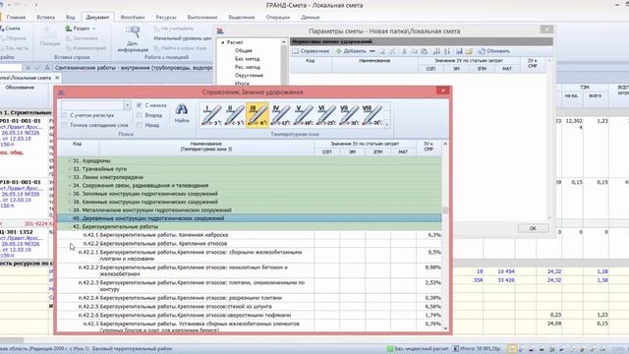Viewport: 629px width, 354px height.
Task: Toggle the Назад checkbox
Action: (x=139, y=125)
